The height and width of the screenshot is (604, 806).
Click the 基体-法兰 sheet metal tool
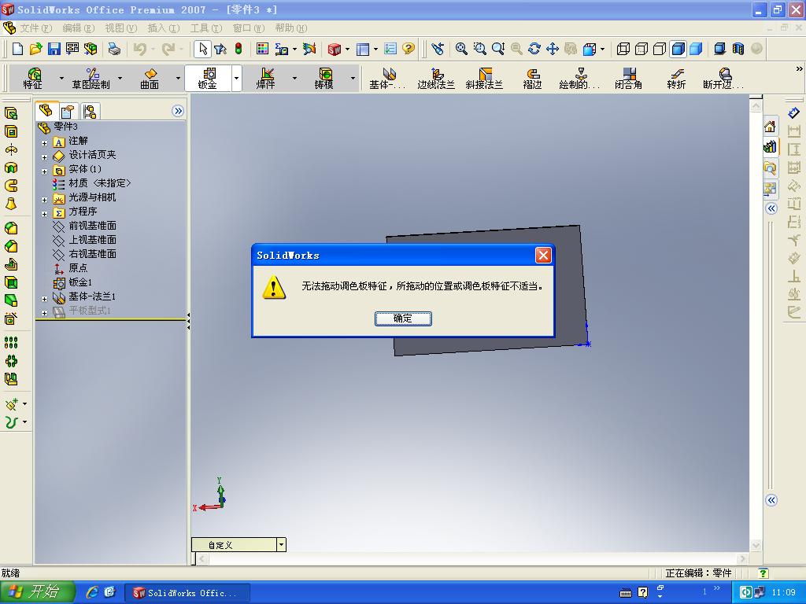pos(388,78)
